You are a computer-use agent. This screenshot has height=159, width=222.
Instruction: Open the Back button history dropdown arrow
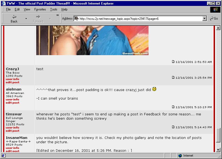tap(26, 18)
